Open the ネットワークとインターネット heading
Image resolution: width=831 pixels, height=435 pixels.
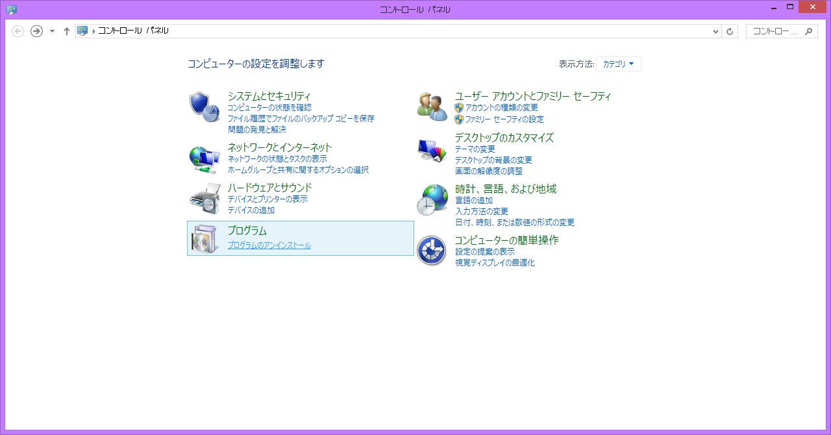tap(279, 147)
